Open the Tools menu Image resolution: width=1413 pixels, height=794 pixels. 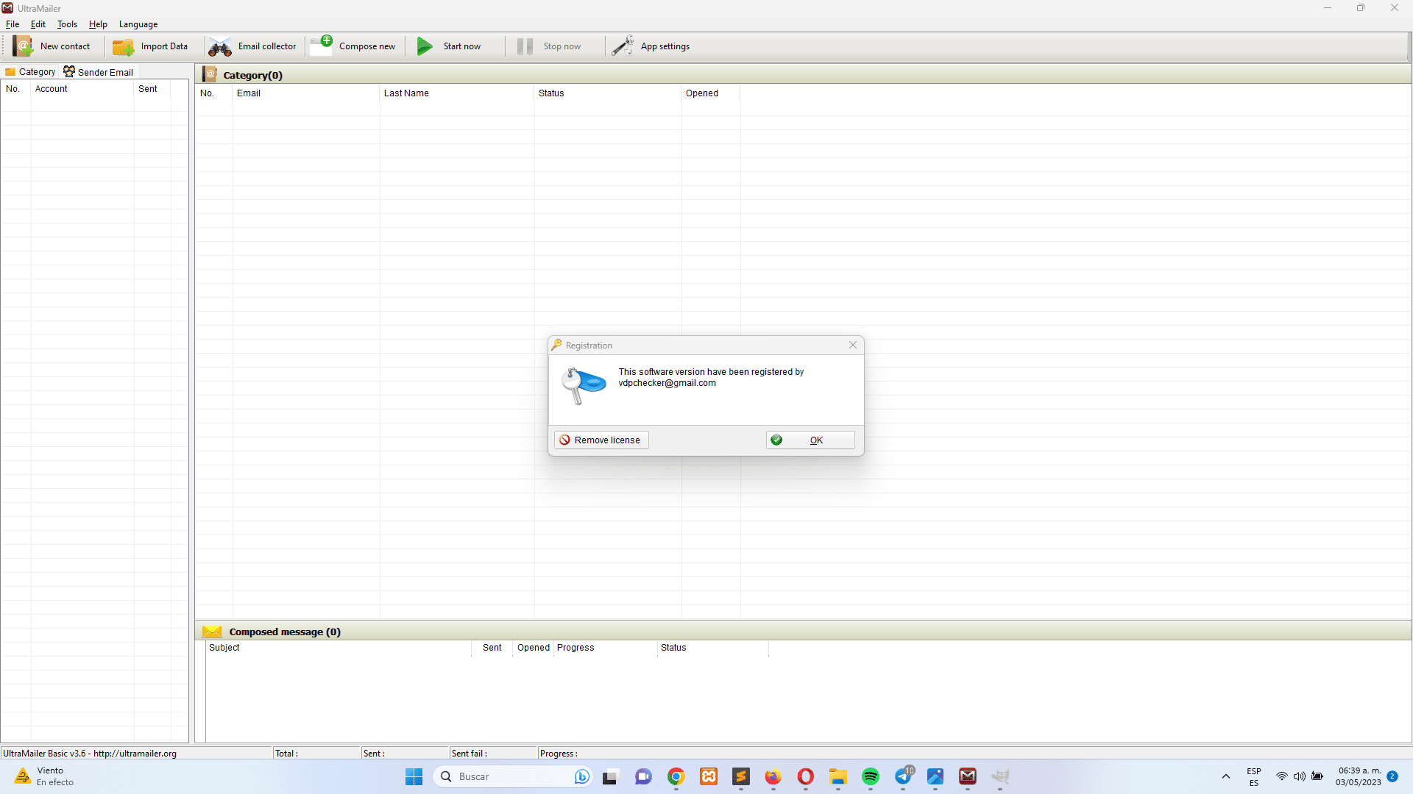tap(67, 24)
